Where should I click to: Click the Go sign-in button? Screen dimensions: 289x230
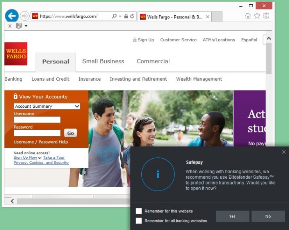(x=70, y=133)
